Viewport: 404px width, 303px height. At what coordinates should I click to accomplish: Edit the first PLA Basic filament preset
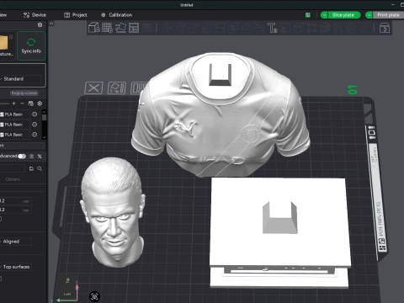click(x=35, y=114)
